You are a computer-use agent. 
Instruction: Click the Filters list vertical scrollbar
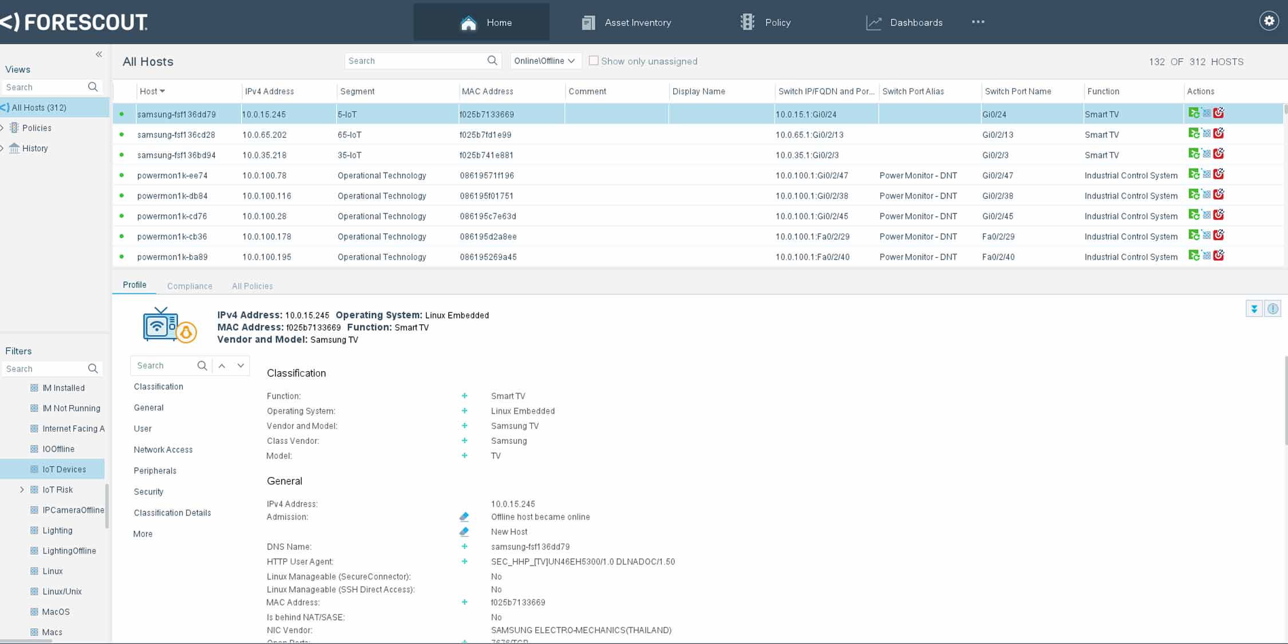[107, 506]
